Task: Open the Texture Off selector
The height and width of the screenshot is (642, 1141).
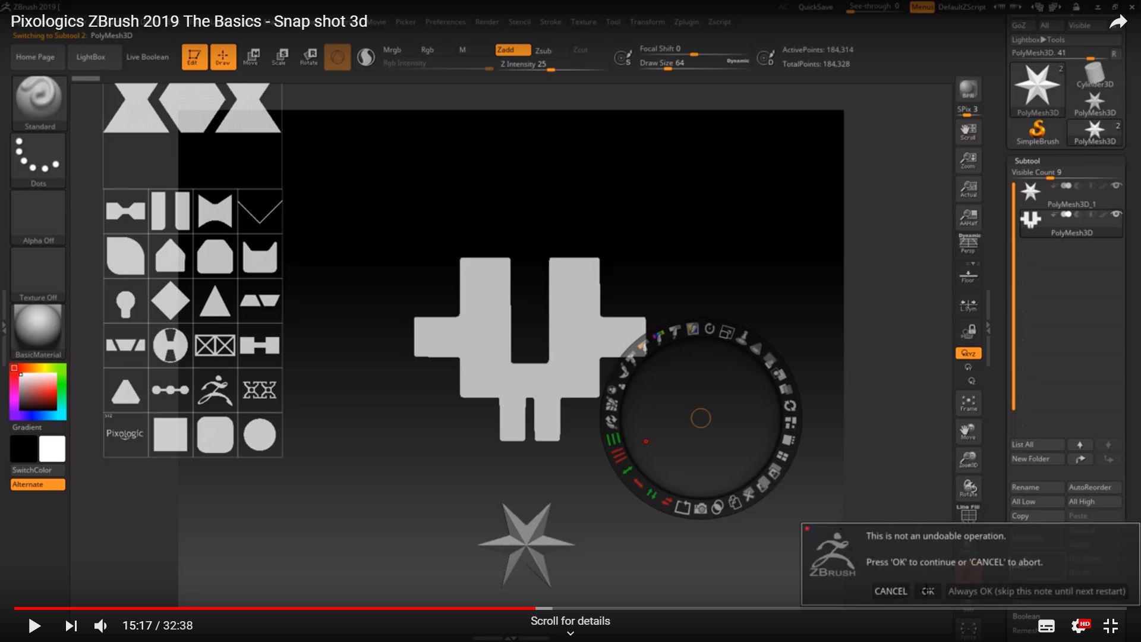Action: point(39,275)
